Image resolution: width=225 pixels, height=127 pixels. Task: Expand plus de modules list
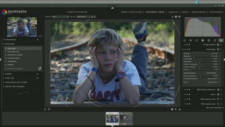(215, 108)
